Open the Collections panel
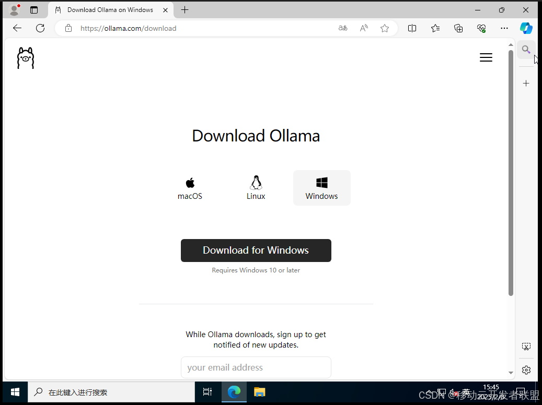Image resolution: width=542 pixels, height=405 pixels. (458, 28)
